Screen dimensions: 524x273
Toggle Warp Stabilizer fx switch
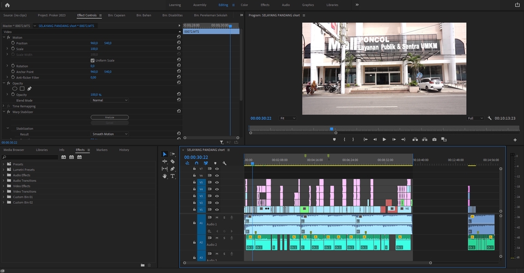(x=9, y=112)
